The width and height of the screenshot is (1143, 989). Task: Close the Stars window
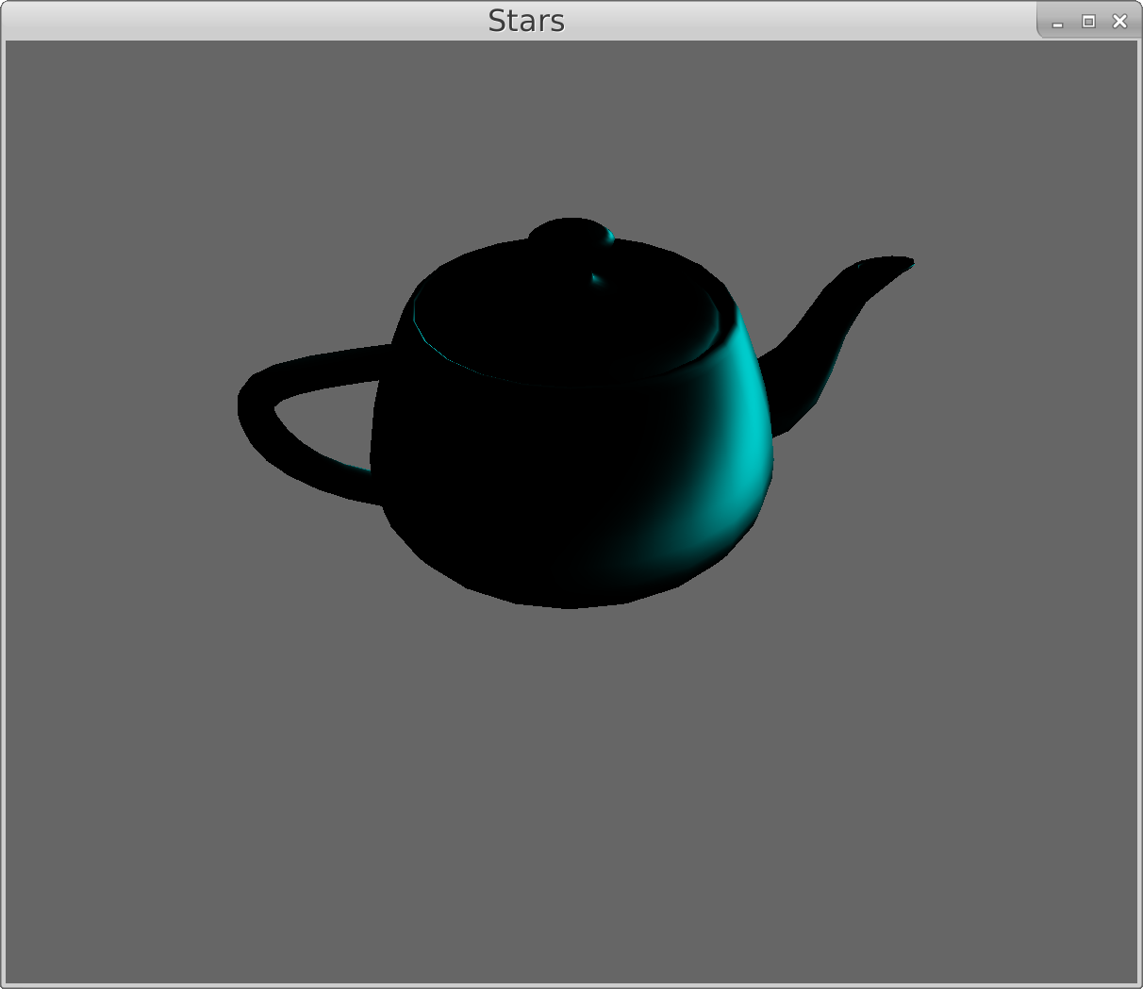[x=1119, y=22]
